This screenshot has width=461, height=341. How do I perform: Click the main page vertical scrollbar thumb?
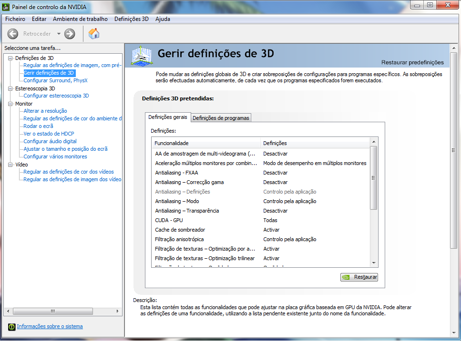pyautogui.click(x=454, y=150)
